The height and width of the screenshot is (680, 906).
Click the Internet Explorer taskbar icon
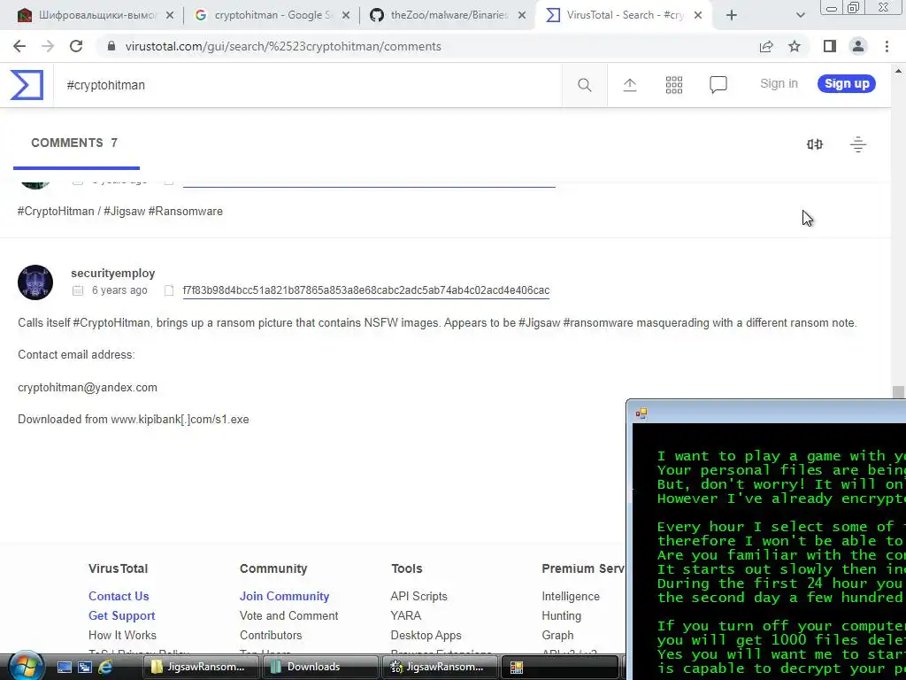105,668
